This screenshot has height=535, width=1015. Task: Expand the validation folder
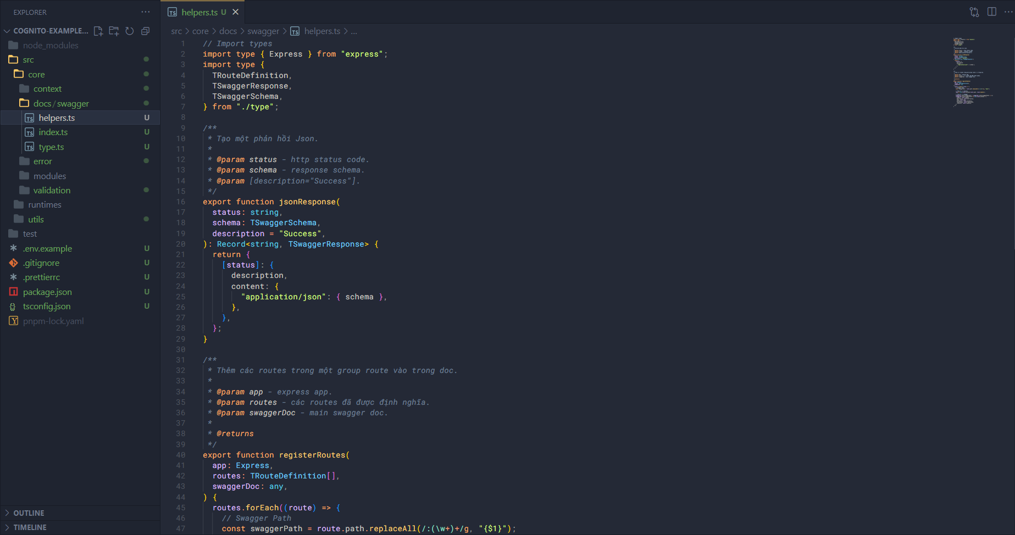point(52,191)
